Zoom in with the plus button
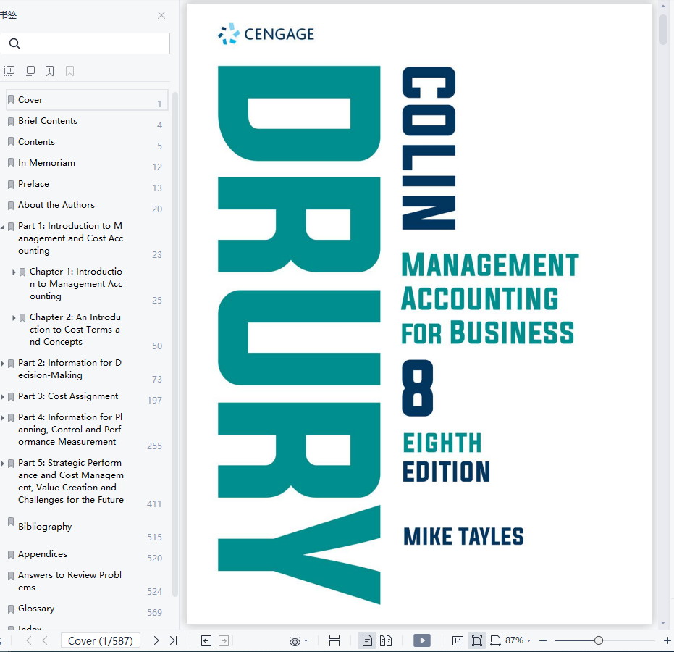The height and width of the screenshot is (652, 674). tap(667, 641)
